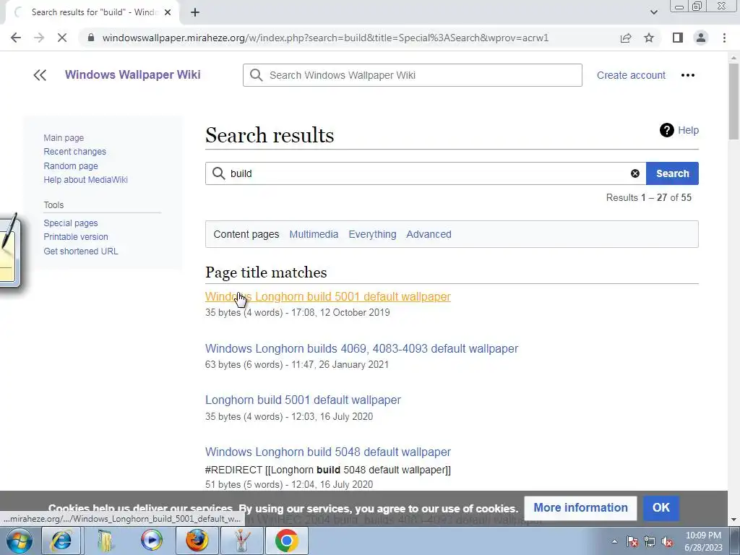Click the Windows Start orb
Screen dimensions: 740x555
point(20,541)
